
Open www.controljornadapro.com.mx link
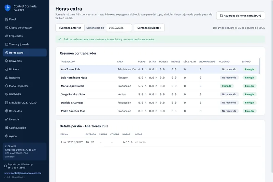23,173
